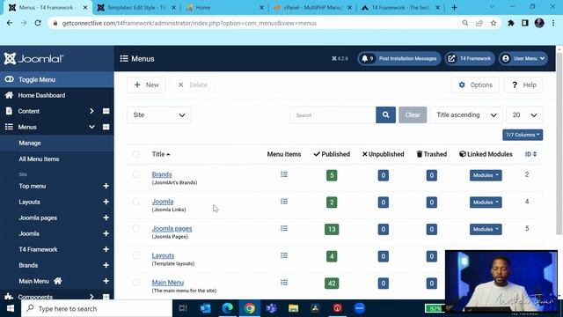Bookmark this page with star icon
The image size is (563, 317).
click(494, 23)
